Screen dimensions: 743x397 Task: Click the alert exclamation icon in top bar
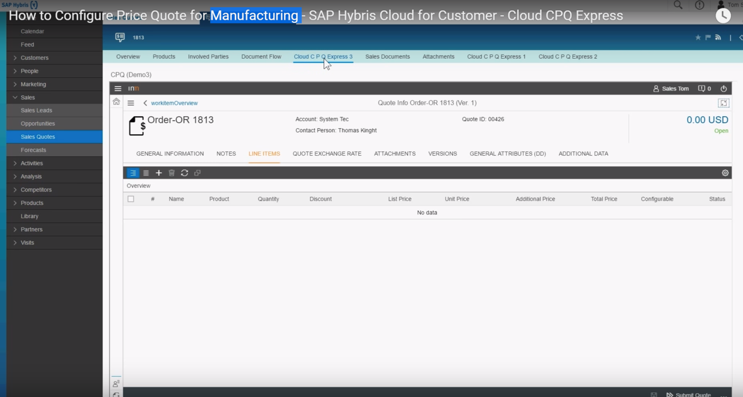699,5
